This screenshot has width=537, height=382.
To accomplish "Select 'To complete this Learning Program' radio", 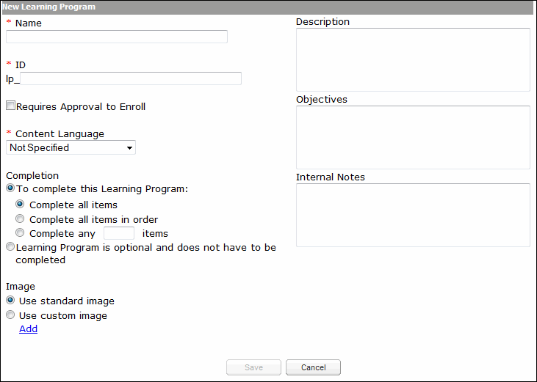I will click(11, 189).
